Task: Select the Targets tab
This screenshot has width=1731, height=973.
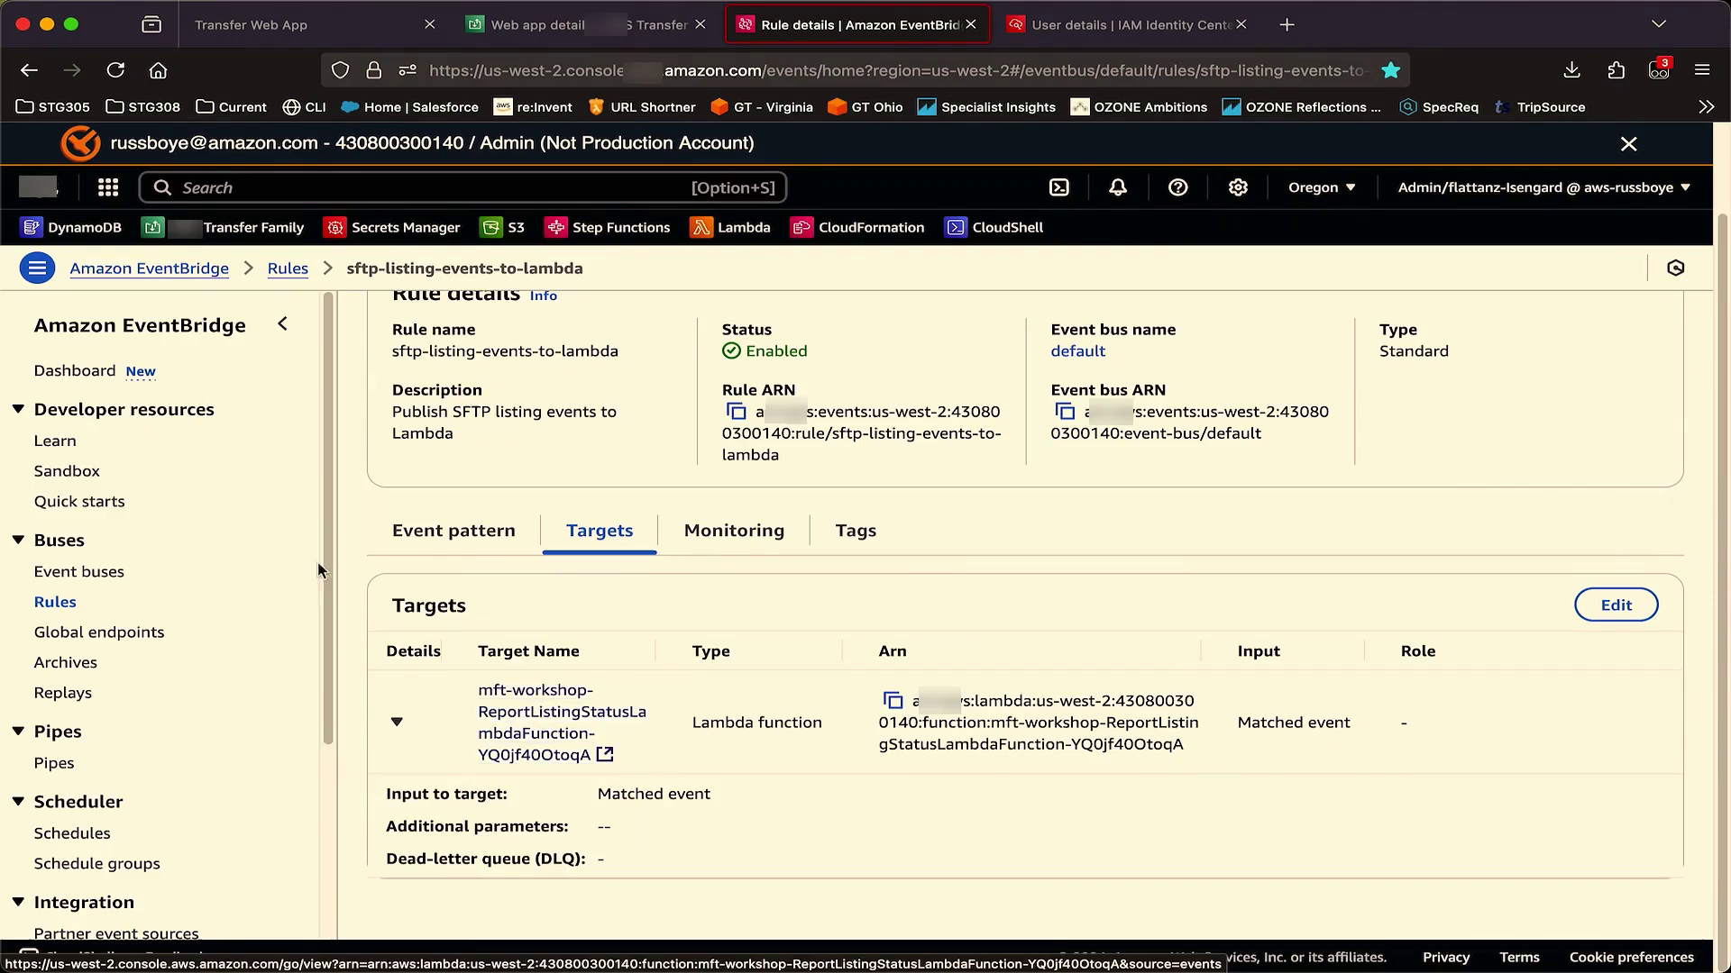Action: [600, 530]
